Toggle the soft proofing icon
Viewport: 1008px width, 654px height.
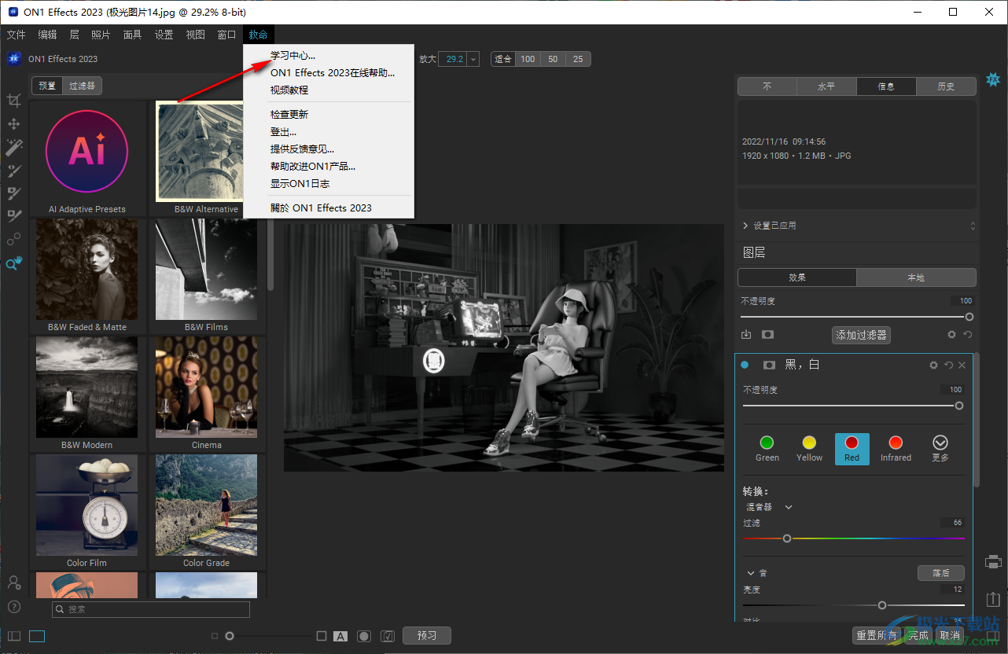pos(387,636)
